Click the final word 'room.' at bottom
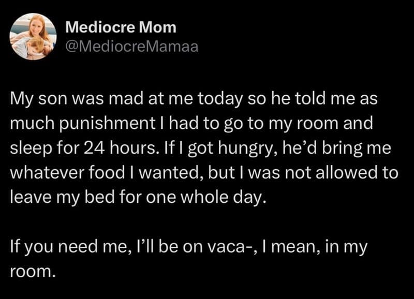The image size is (414, 299). 32,271
